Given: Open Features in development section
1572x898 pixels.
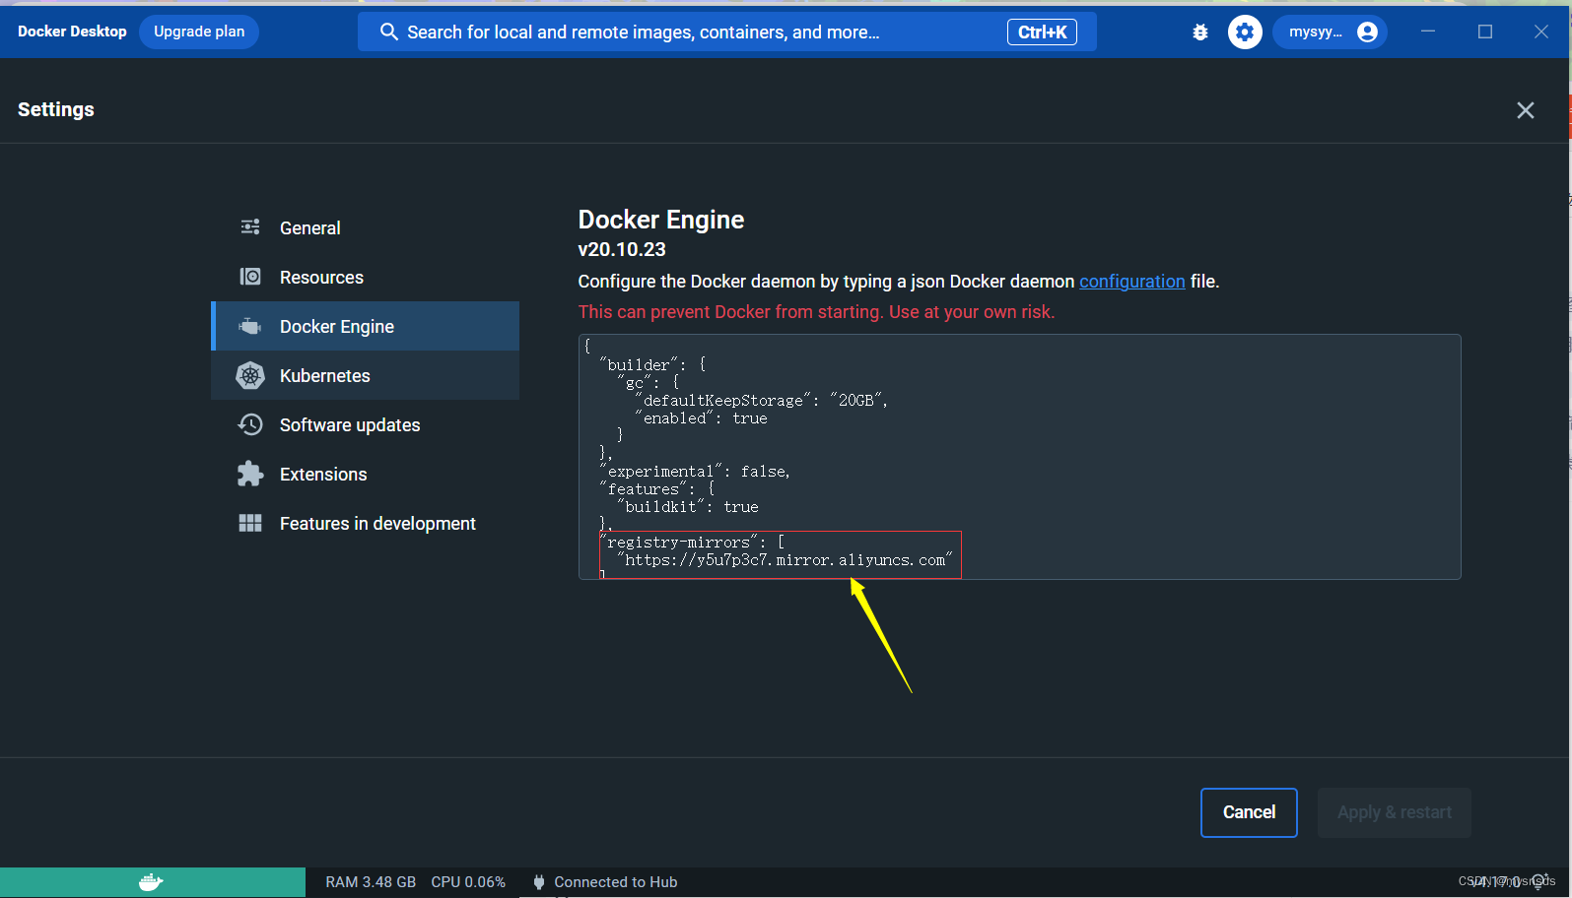Looking at the screenshot, I should click(x=366, y=523).
